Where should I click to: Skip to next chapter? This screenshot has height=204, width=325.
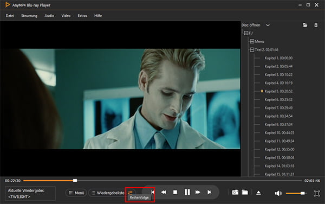209,192
